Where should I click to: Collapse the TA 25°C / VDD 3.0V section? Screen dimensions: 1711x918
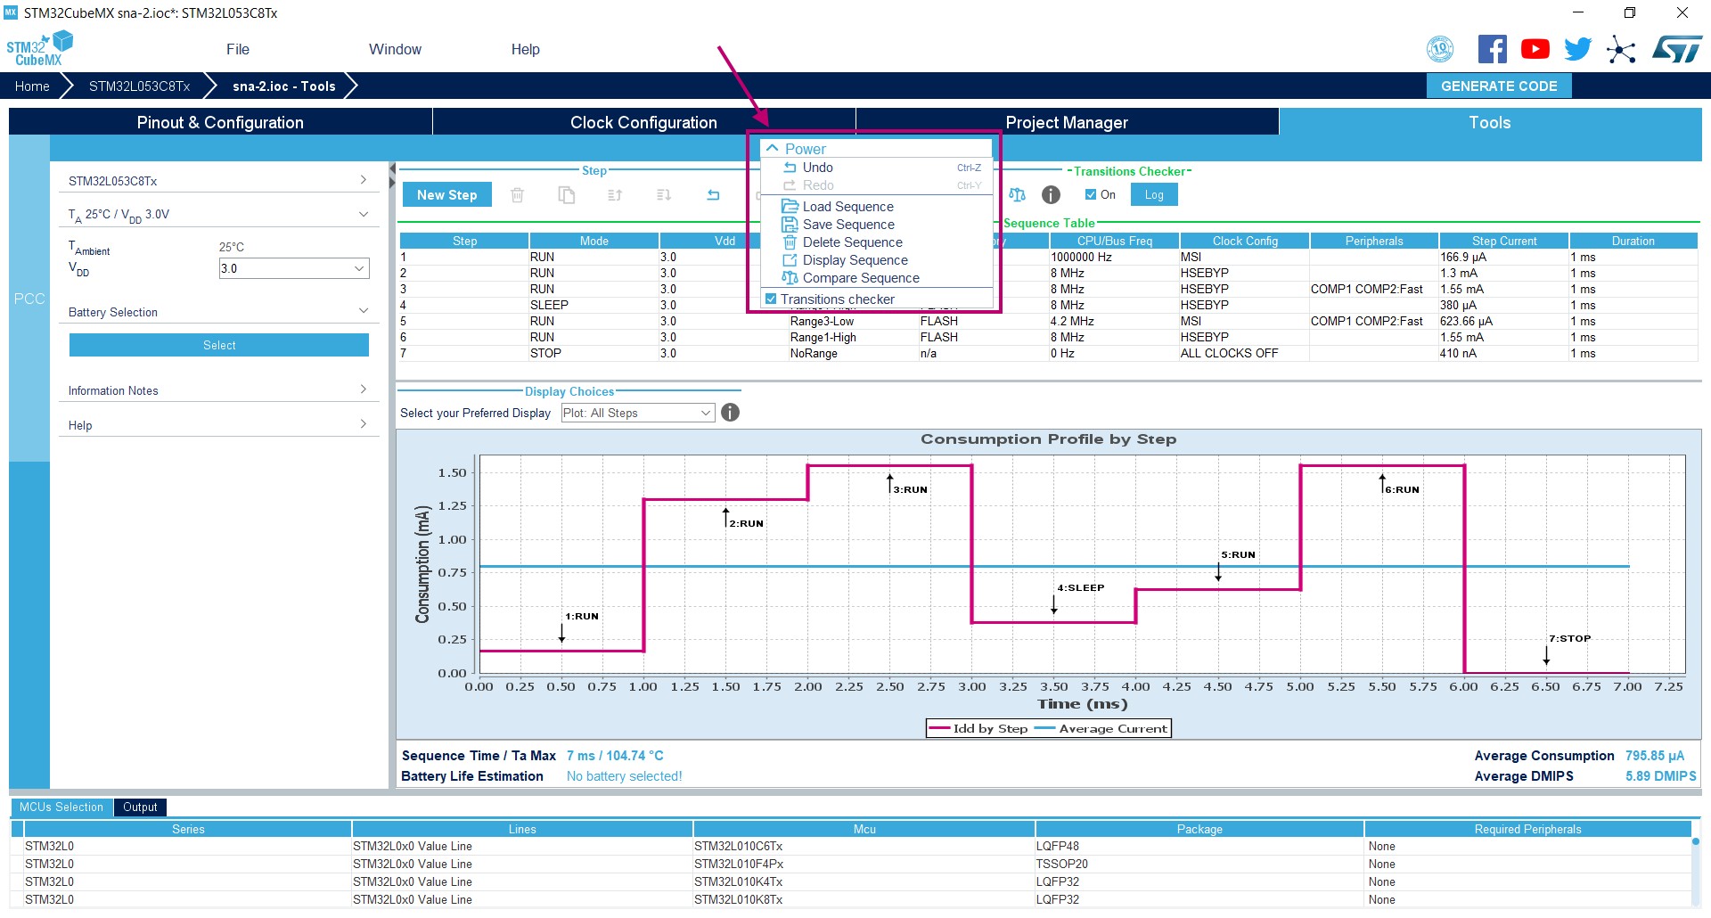click(x=364, y=214)
